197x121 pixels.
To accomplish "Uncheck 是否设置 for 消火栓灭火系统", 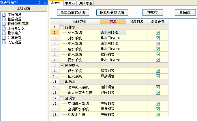I will tap(158, 93).
